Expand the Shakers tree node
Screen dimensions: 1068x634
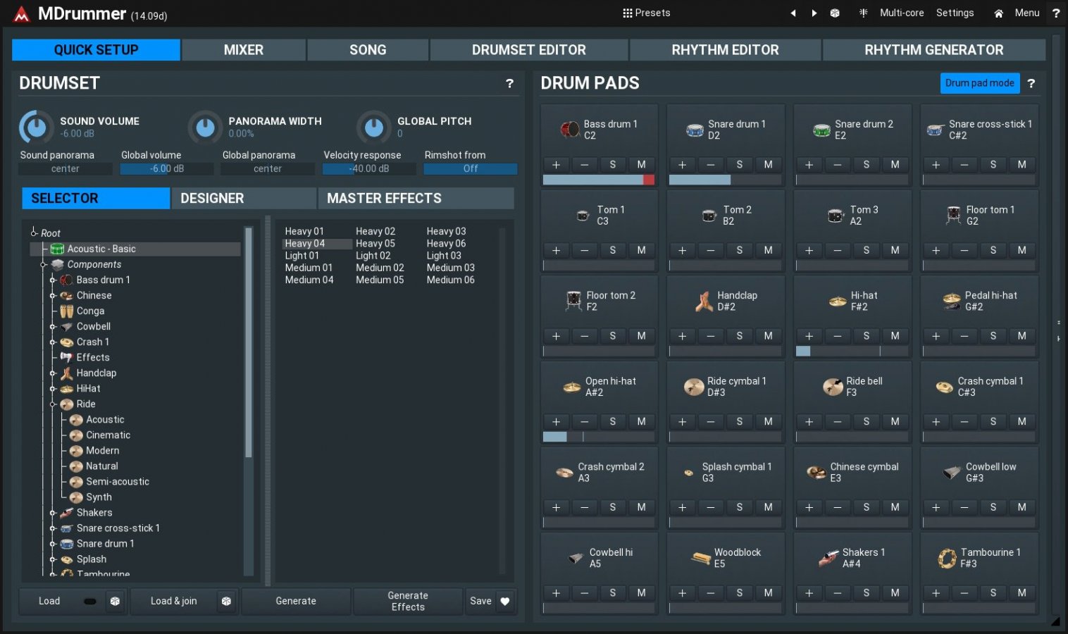[53, 513]
